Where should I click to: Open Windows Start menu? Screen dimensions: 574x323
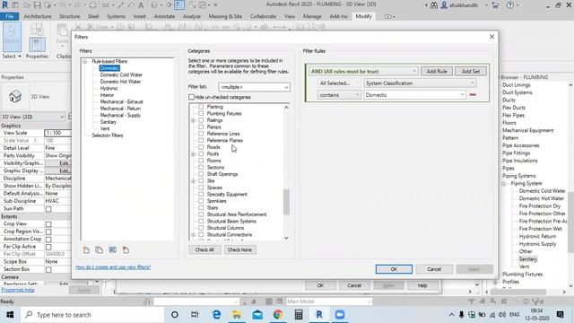(10, 315)
